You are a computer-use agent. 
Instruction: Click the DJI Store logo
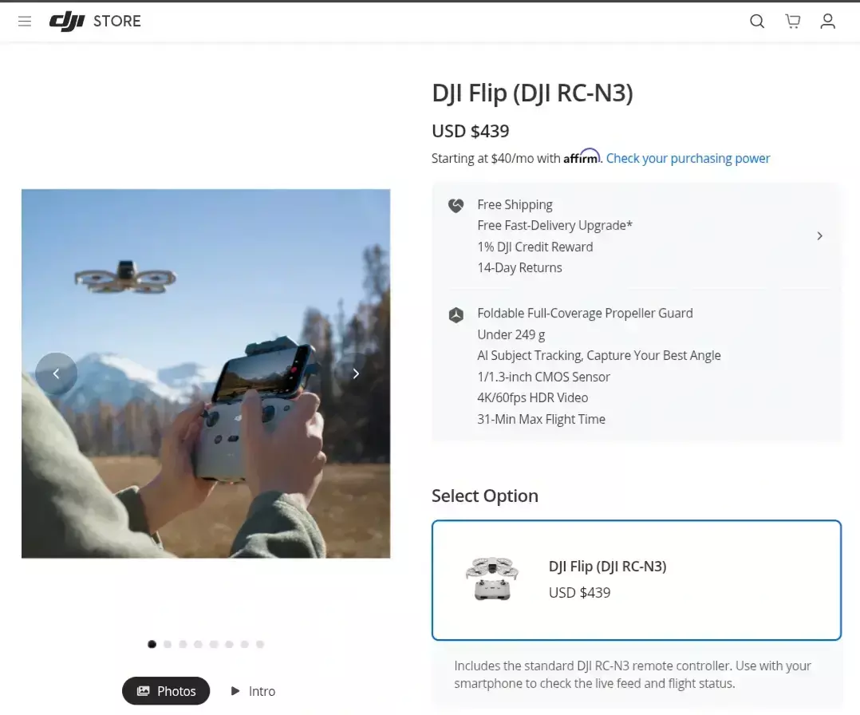(x=95, y=22)
